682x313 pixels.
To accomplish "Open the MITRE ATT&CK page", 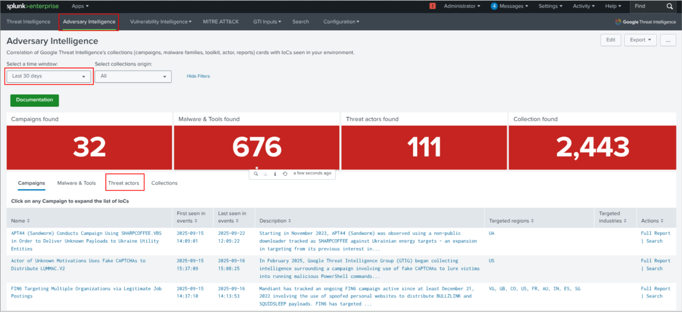I will pos(221,22).
